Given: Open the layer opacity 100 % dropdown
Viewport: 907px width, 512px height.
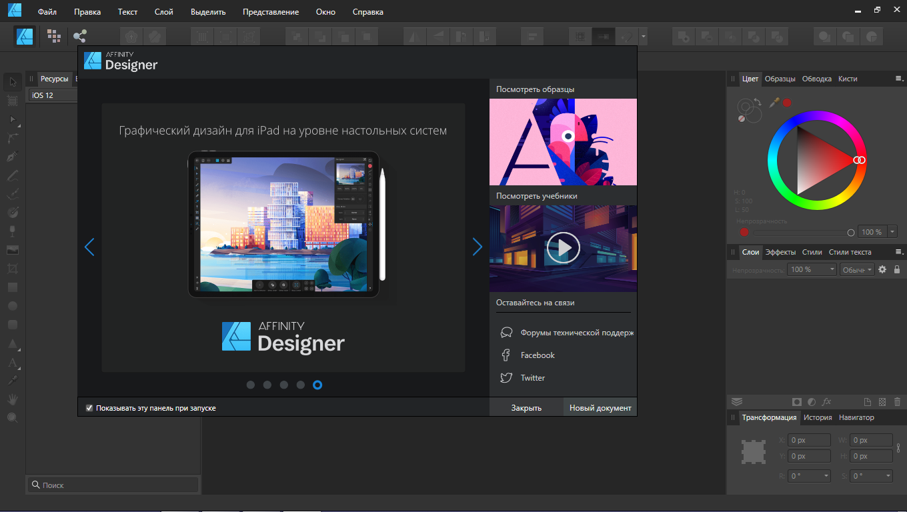Looking at the screenshot, I should (x=832, y=269).
